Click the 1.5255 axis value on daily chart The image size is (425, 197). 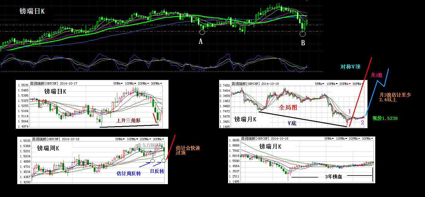coord(23,106)
